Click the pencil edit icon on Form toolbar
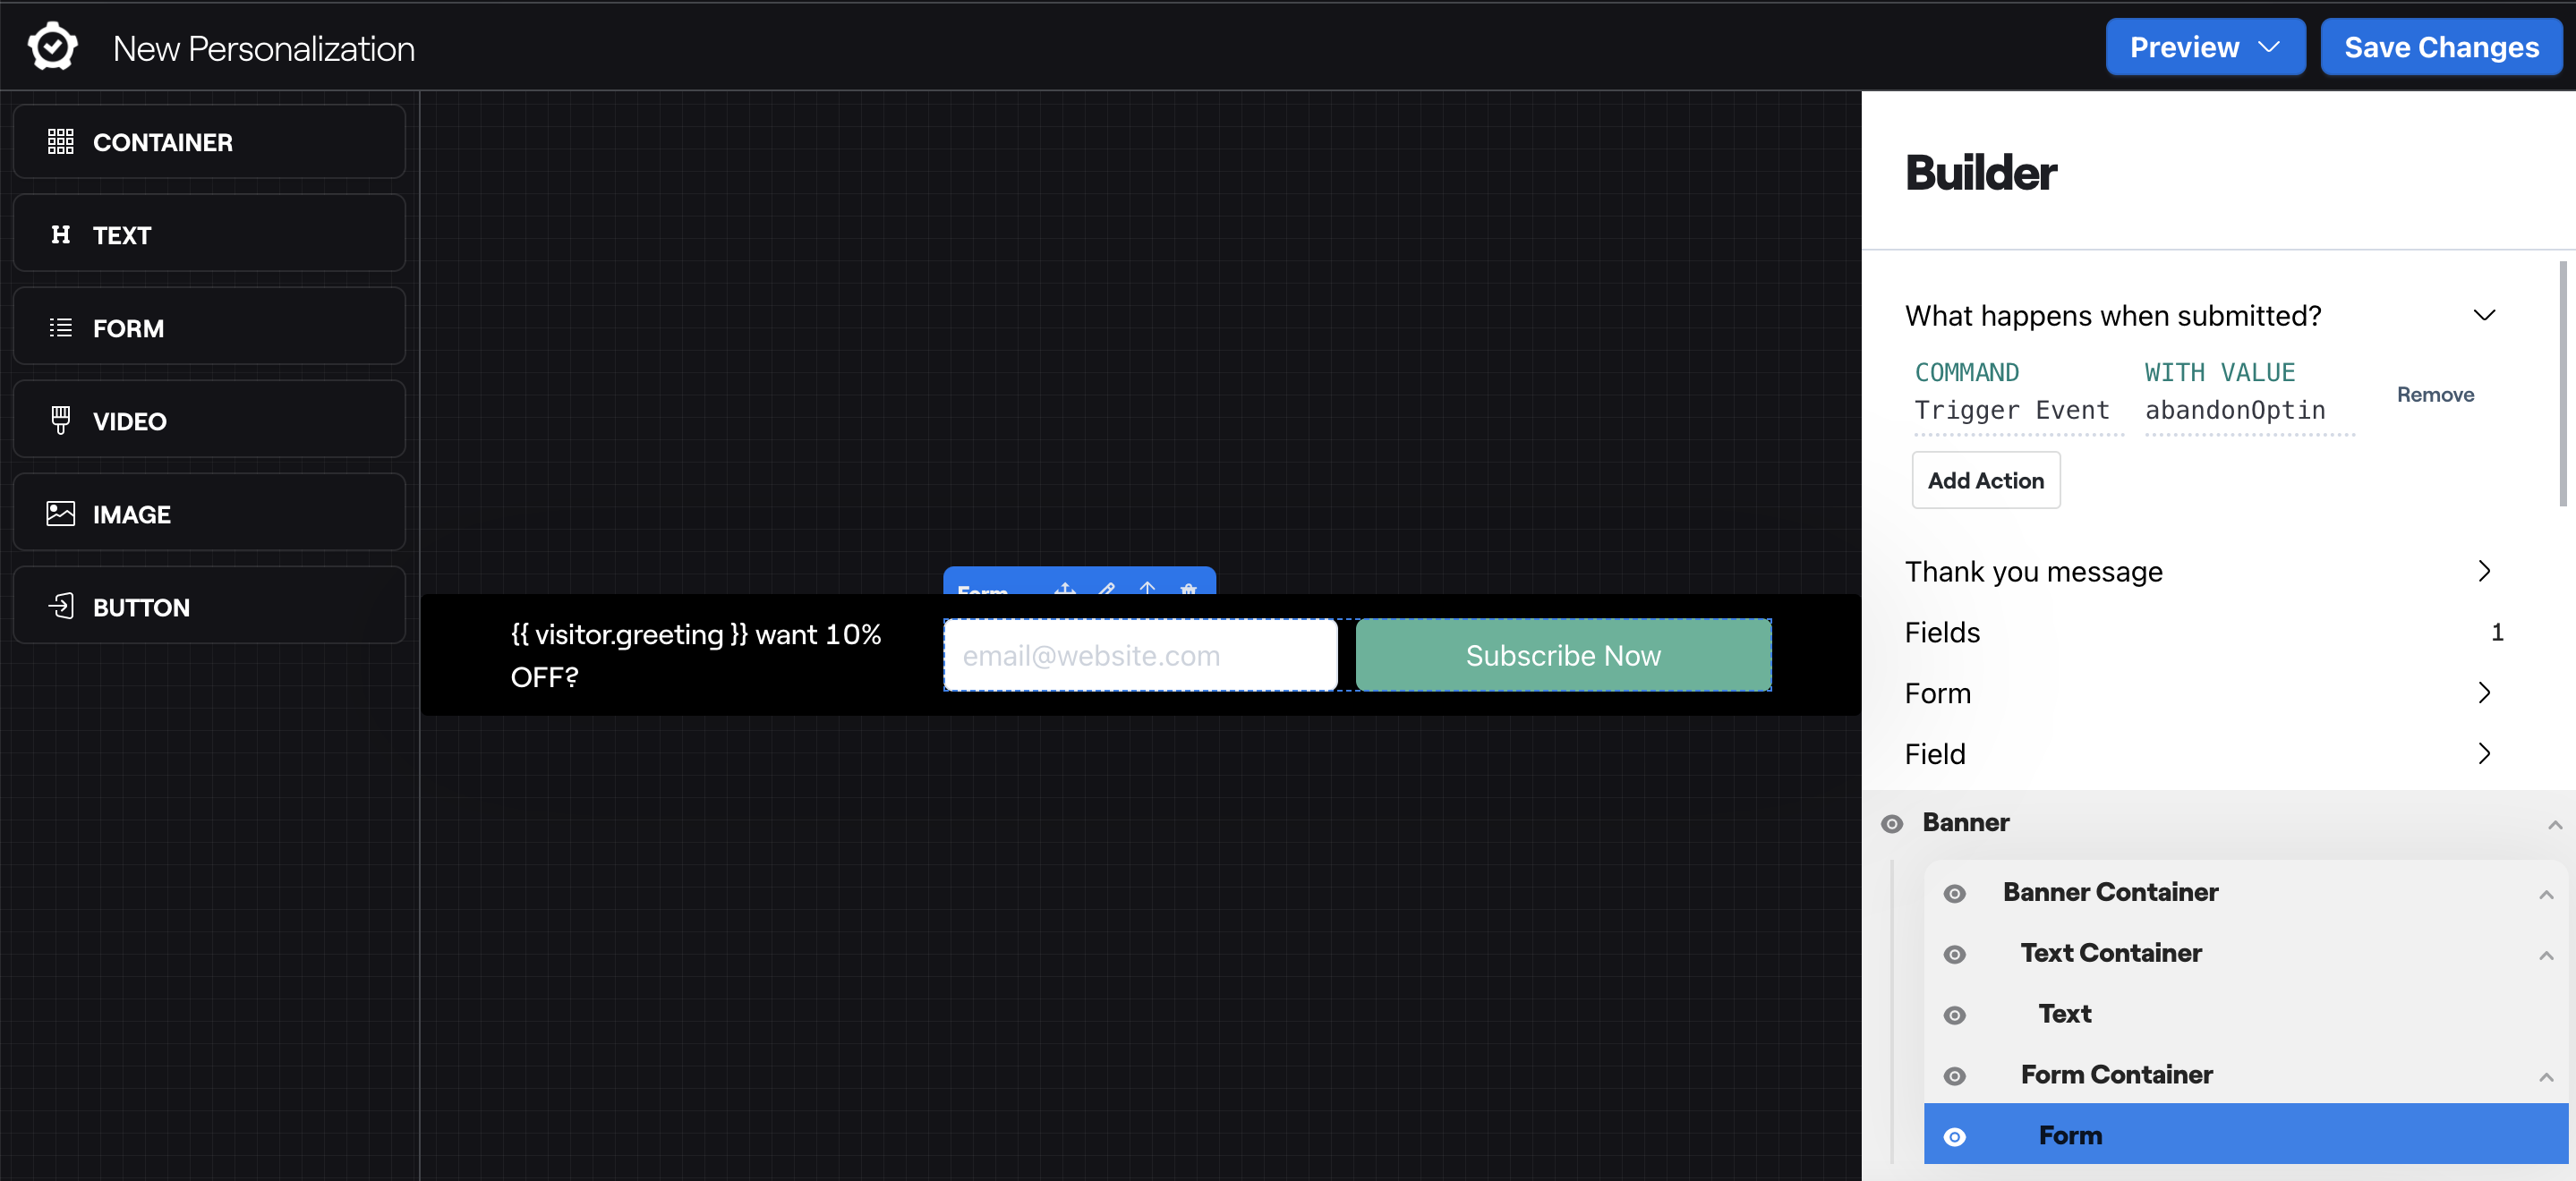The width and height of the screenshot is (2576, 1181). (1106, 588)
